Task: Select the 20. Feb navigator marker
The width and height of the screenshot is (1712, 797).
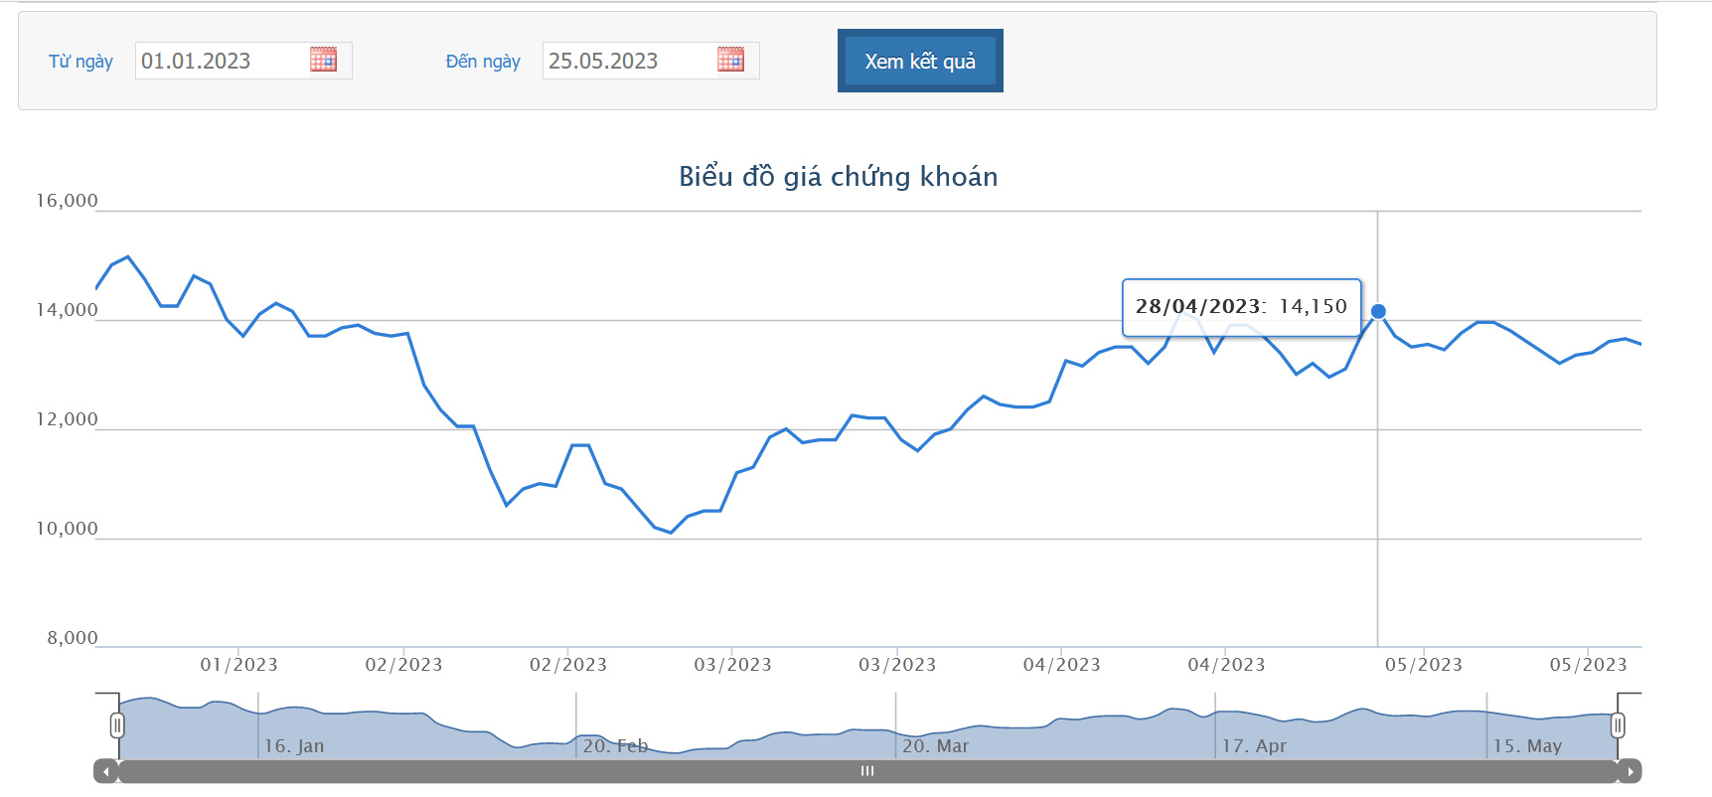Action: tap(615, 745)
